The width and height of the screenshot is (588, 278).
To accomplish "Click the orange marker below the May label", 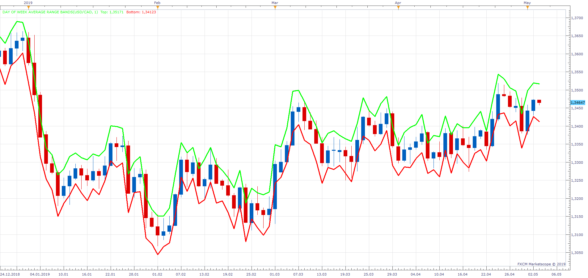I will 527,7.
